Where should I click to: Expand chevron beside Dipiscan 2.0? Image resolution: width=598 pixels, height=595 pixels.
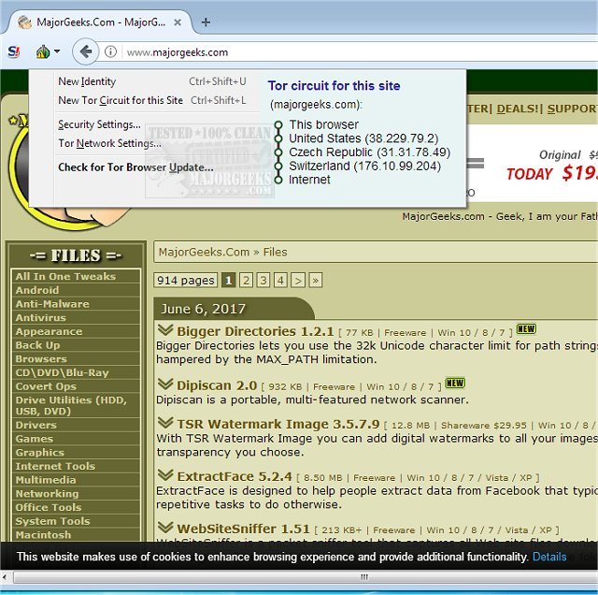pos(165,384)
